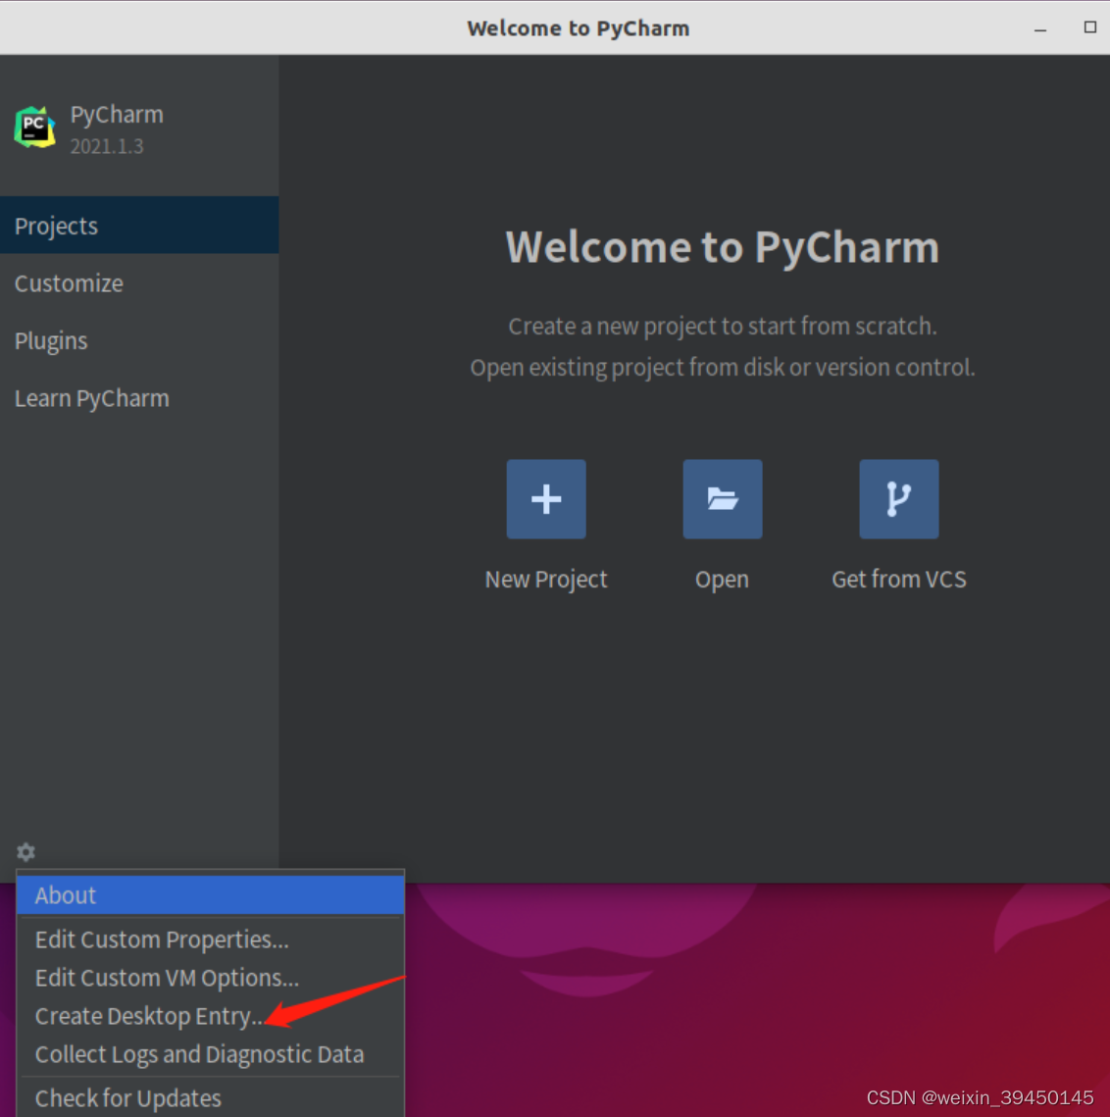Click the Open folder icon
Image resolution: width=1110 pixels, height=1117 pixels.
[723, 498]
